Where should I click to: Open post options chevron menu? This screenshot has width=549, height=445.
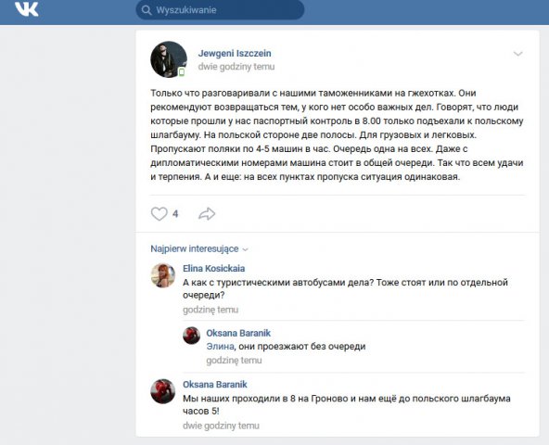[x=517, y=54]
